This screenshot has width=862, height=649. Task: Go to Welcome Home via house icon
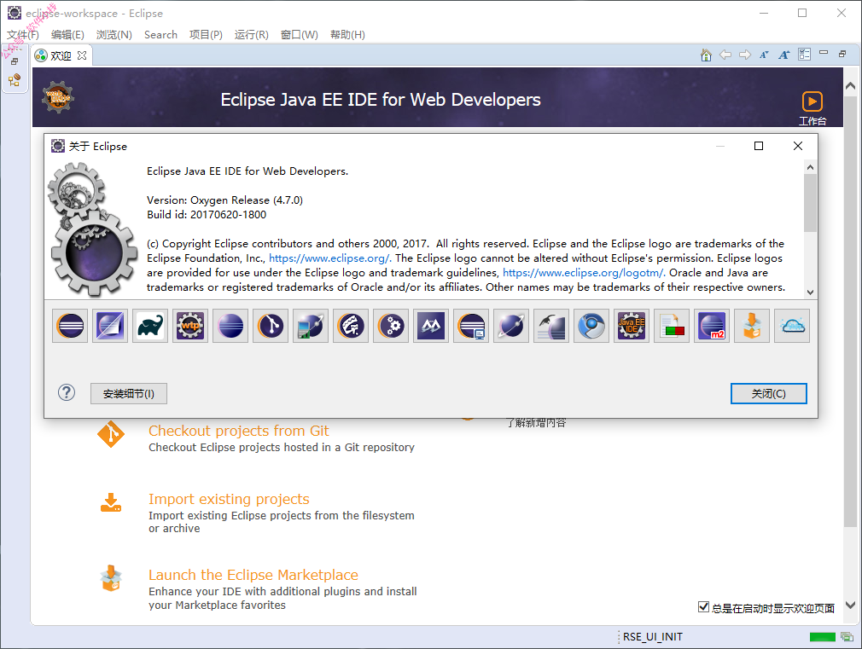706,55
